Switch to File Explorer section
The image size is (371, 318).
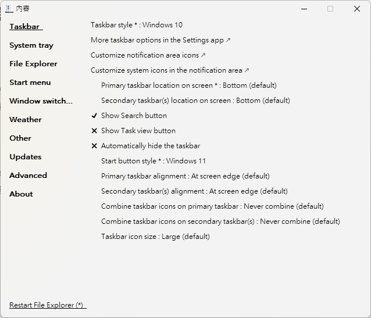click(x=33, y=64)
